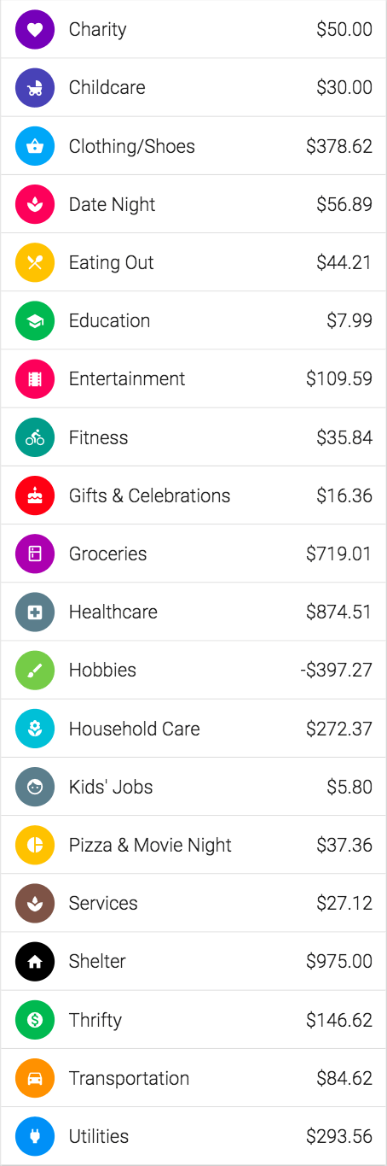Click the purple heart Charity icon

(35, 29)
